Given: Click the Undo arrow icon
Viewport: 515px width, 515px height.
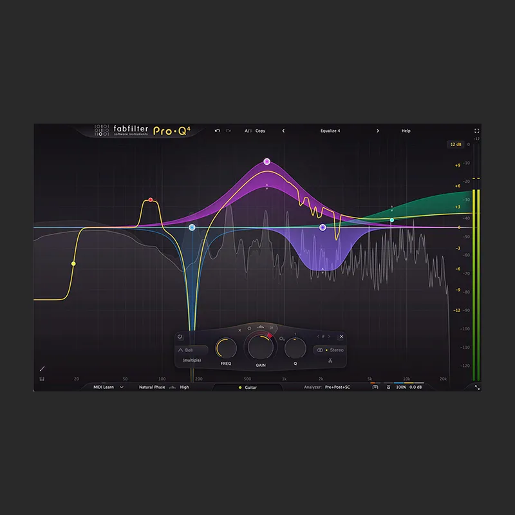Looking at the screenshot, I should click(x=217, y=131).
